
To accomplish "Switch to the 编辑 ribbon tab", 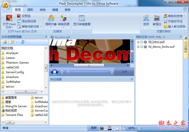I will coord(55,10).
